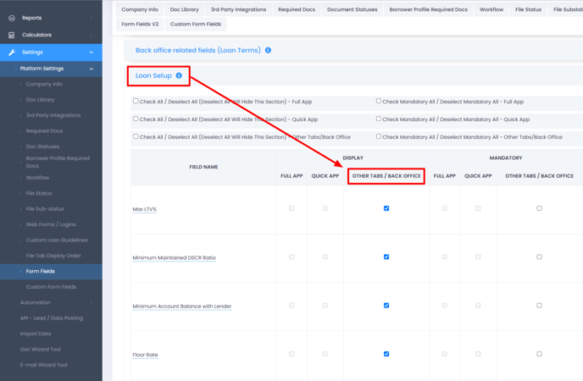Click info icon next to Back office related fields
Image resolution: width=583 pixels, height=381 pixels.
tap(268, 51)
